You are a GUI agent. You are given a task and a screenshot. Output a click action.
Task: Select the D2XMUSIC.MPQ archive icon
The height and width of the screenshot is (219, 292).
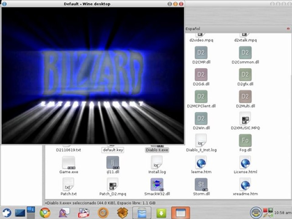[245, 119]
